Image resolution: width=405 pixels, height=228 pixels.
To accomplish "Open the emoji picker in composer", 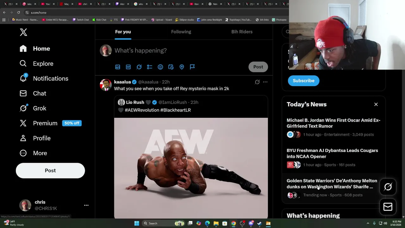I will click(x=160, y=67).
